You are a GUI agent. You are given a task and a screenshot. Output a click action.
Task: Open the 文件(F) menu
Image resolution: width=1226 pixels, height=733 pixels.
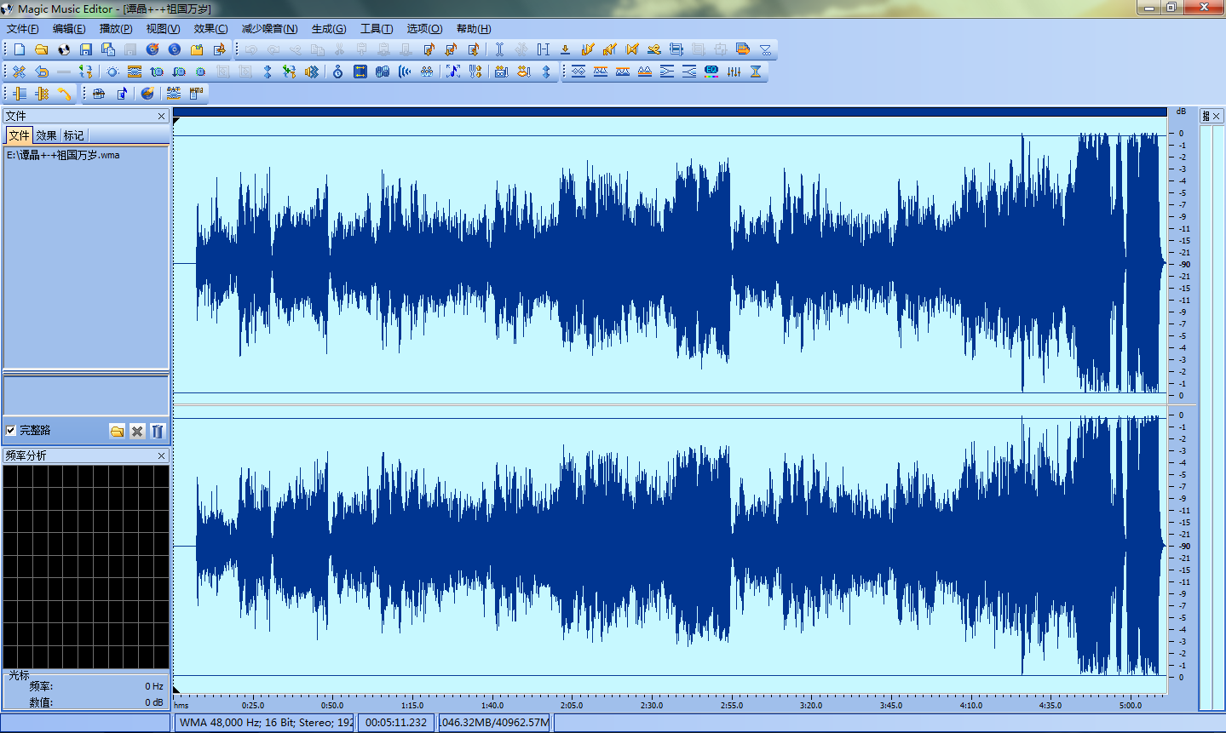[23, 29]
